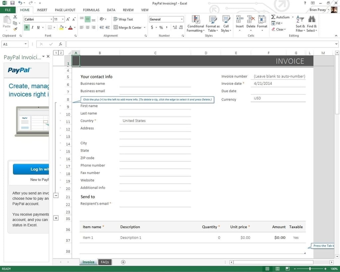The height and width of the screenshot is (272, 340).
Task: Toggle Wrap Text
Action: 123,19
